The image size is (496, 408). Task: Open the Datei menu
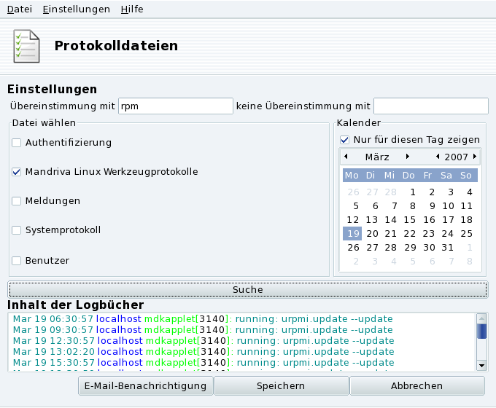pos(20,9)
